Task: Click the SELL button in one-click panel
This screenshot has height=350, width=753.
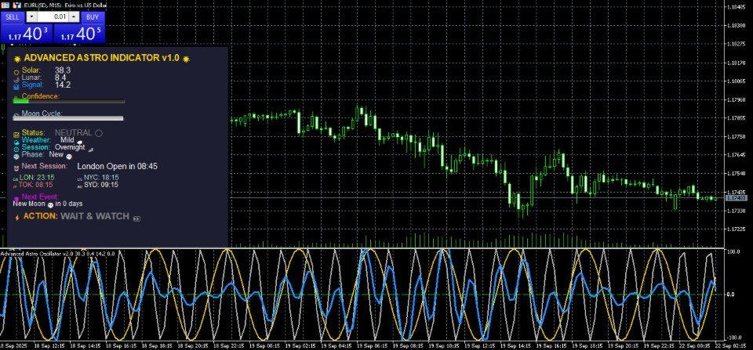Action: click(13, 16)
